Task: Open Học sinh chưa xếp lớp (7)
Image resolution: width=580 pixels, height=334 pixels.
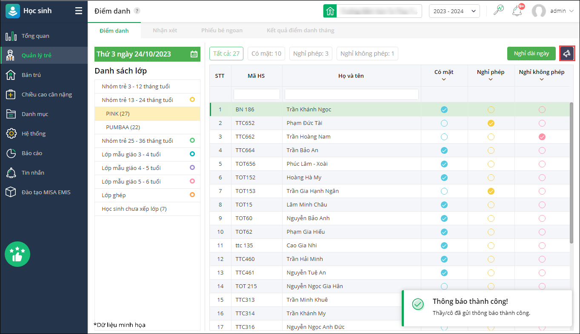Action: (147, 209)
